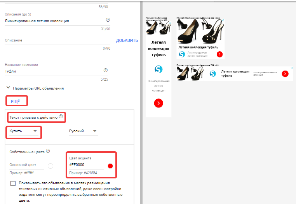Image resolution: width=296 pixels, height=204 pixels.
Task: Click Пример: #4285f4 hint text
Action: click(83, 173)
